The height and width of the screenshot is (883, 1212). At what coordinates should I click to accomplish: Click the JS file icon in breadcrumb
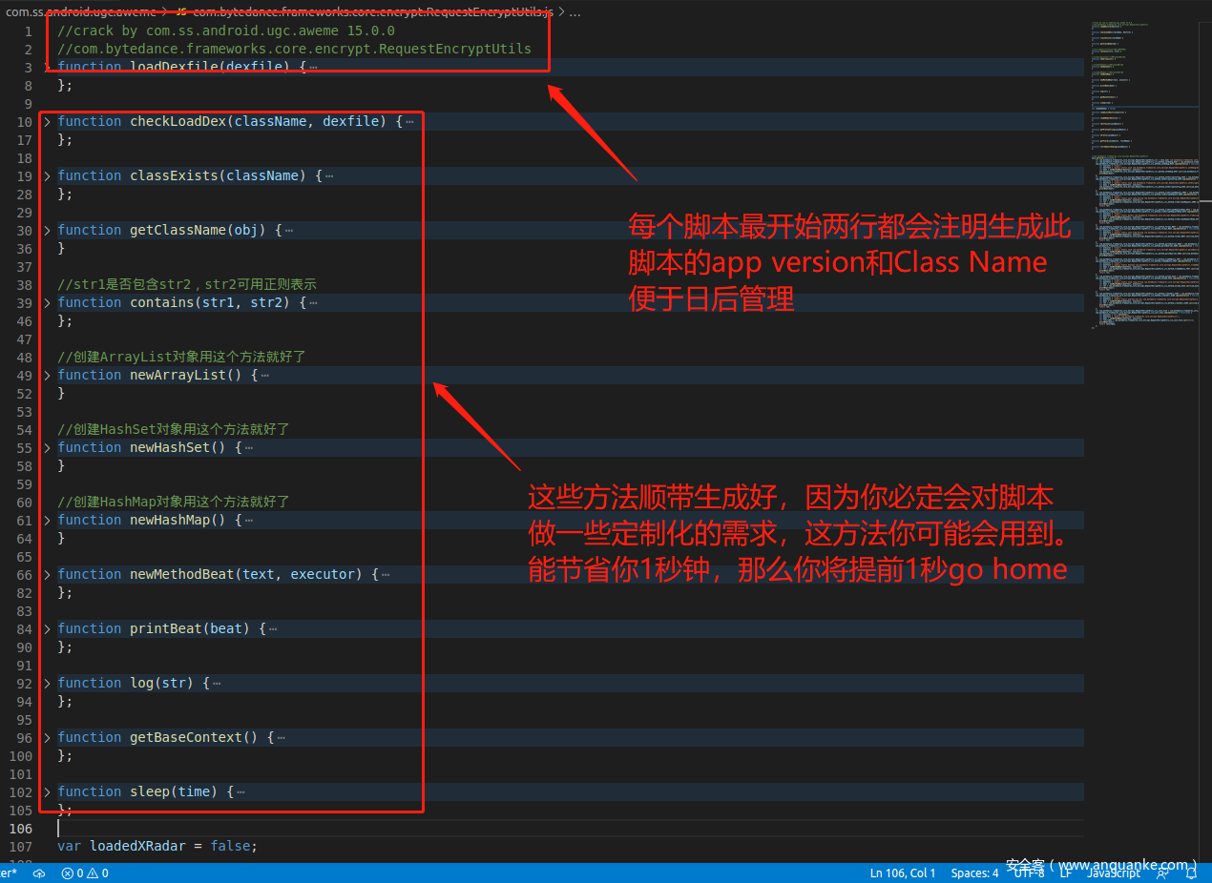point(181,12)
